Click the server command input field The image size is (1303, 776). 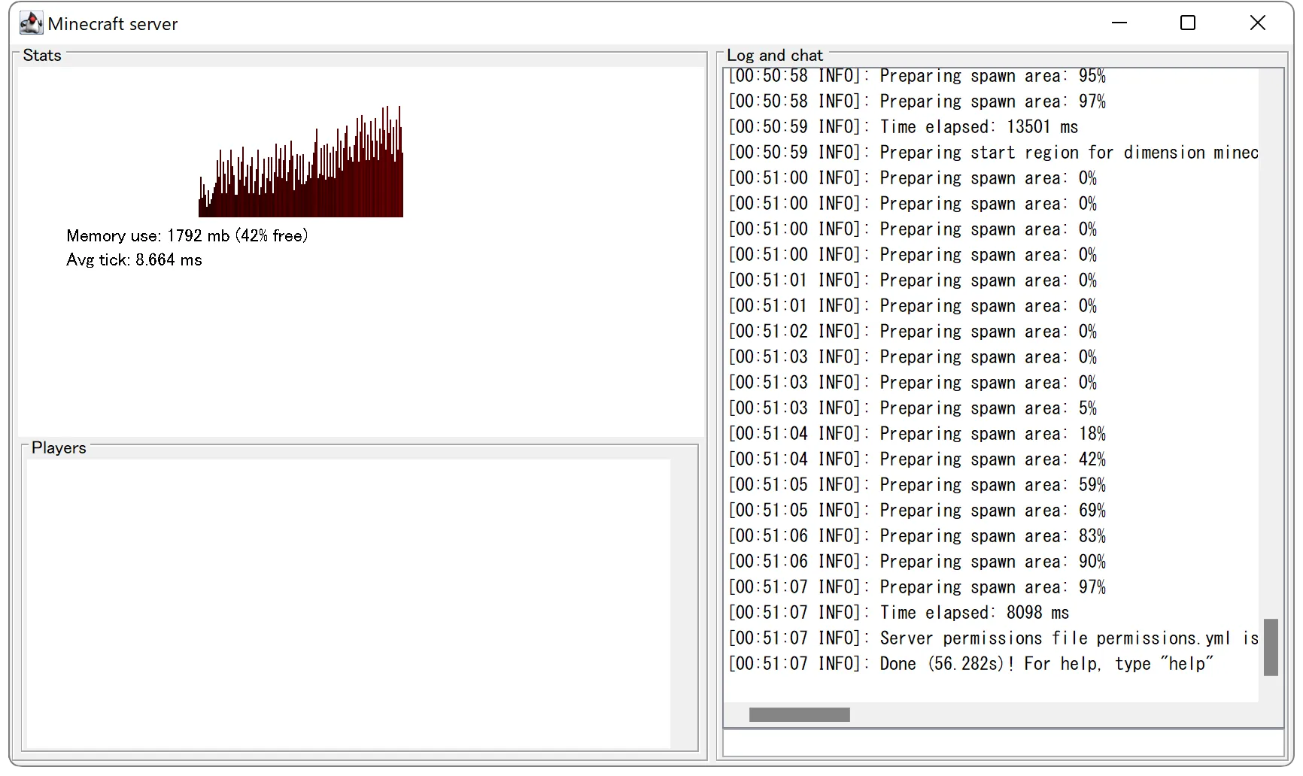(1004, 743)
